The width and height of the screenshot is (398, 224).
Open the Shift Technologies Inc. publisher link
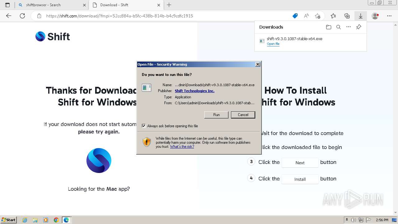(x=195, y=91)
